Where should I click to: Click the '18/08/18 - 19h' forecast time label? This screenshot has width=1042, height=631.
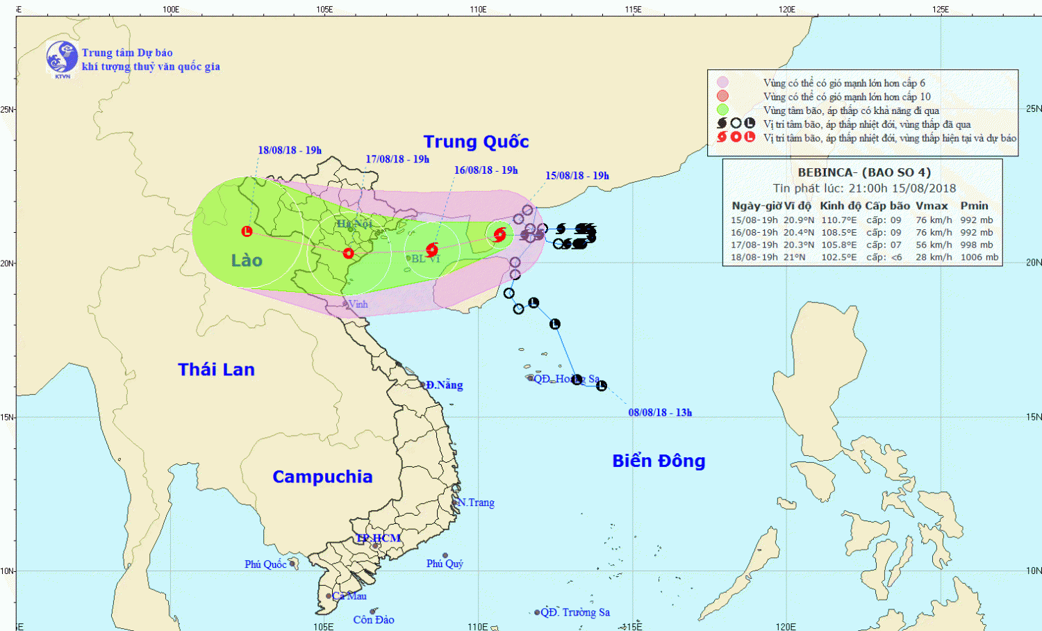(x=290, y=150)
